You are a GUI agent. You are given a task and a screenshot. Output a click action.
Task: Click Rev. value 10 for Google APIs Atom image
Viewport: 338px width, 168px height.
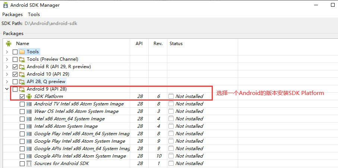tap(159, 156)
